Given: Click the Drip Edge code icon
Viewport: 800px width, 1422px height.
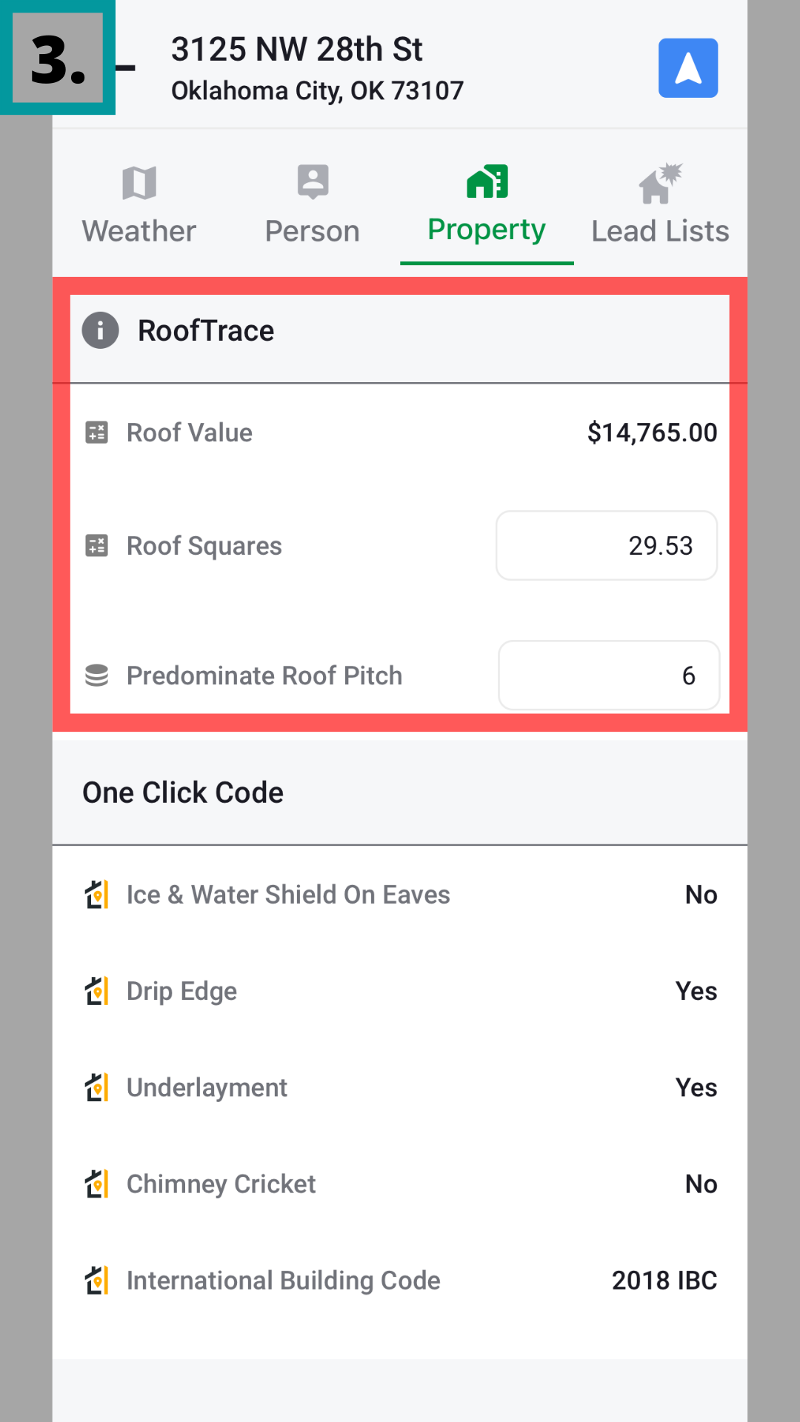Looking at the screenshot, I should point(97,991).
